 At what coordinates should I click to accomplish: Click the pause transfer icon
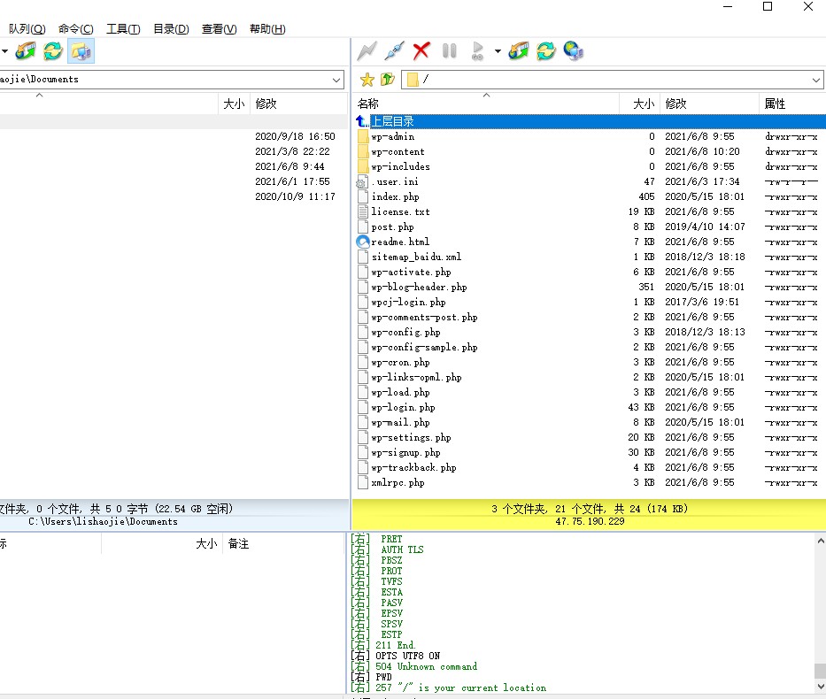tap(450, 51)
